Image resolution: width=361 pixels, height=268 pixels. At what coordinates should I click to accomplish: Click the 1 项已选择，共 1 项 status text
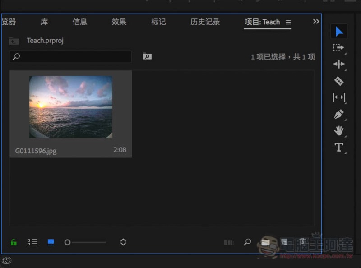(283, 57)
